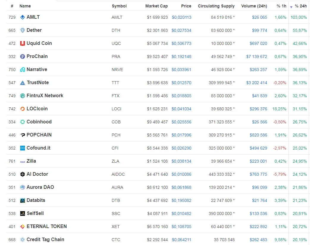This screenshot has width=310, height=245.
Task: Select the 103,00% value in AMLT row
Action: pos(298,18)
